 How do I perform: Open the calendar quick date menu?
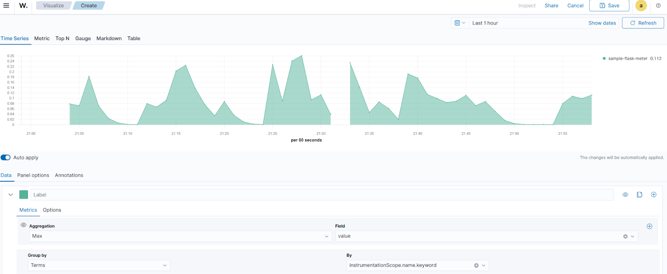tap(460, 23)
